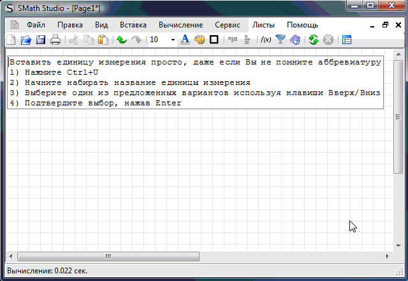Open the Файл menu
Screen dimensions: 408x281
(x=36, y=25)
